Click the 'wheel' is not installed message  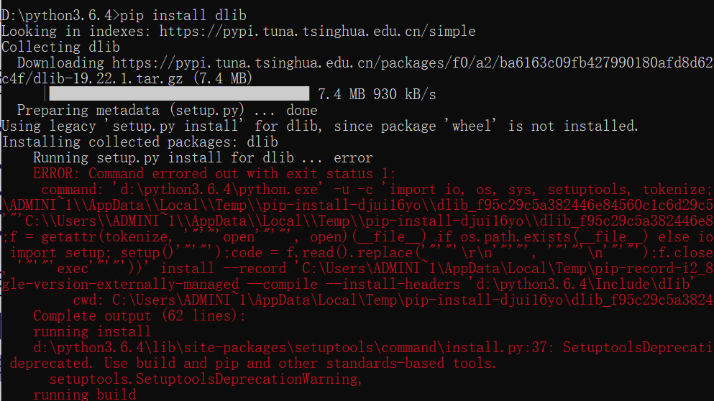point(541,126)
